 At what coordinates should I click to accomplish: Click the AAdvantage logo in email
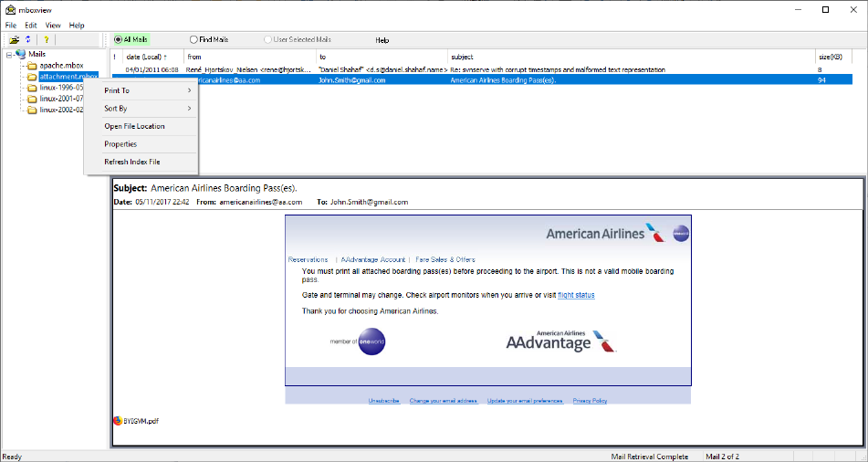[560, 341]
